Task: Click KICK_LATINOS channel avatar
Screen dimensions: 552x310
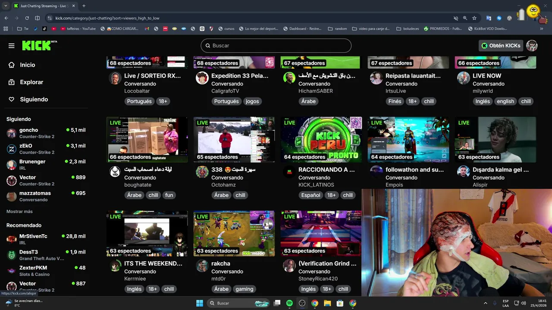Action: pyautogui.click(x=289, y=172)
